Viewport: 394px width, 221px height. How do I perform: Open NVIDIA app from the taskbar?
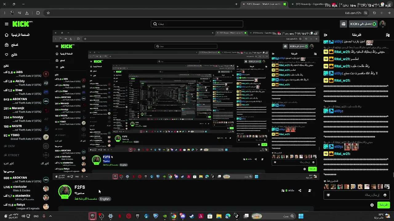[165, 216]
